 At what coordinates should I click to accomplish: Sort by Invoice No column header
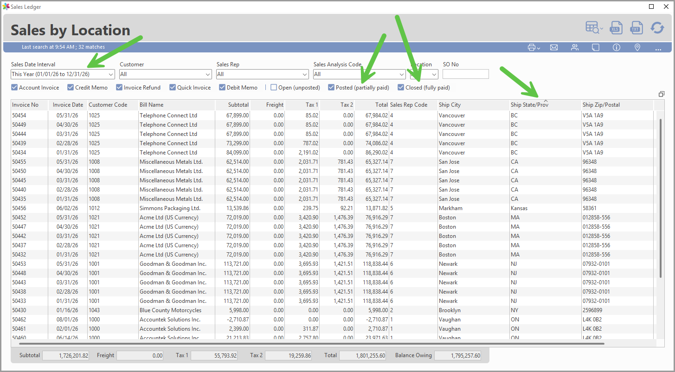click(x=29, y=105)
